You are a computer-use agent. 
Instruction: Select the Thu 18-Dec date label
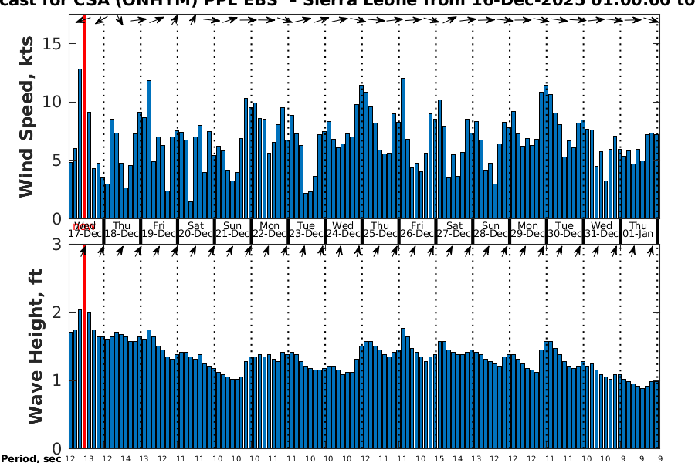pyautogui.click(x=121, y=229)
